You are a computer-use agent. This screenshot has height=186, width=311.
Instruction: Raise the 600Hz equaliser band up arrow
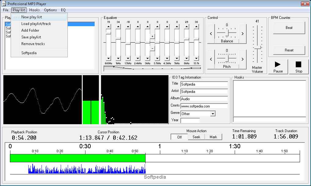[x=108, y=26]
